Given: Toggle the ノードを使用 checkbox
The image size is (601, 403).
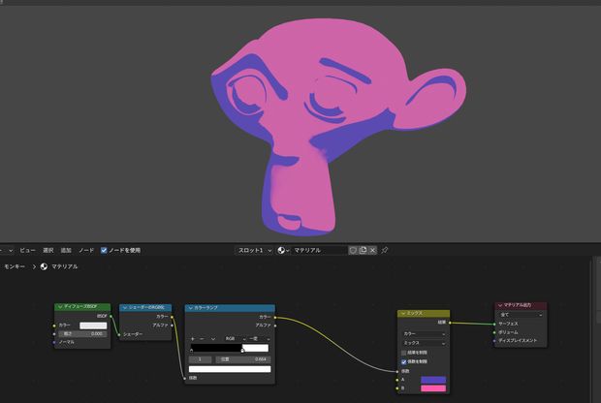Looking at the screenshot, I should (104, 250).
